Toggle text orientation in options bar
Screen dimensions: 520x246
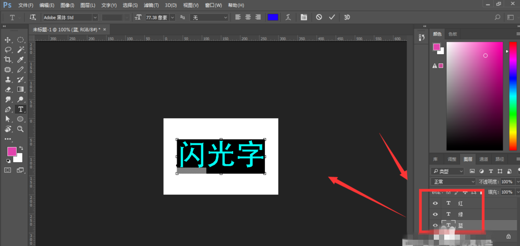[32, 17]
